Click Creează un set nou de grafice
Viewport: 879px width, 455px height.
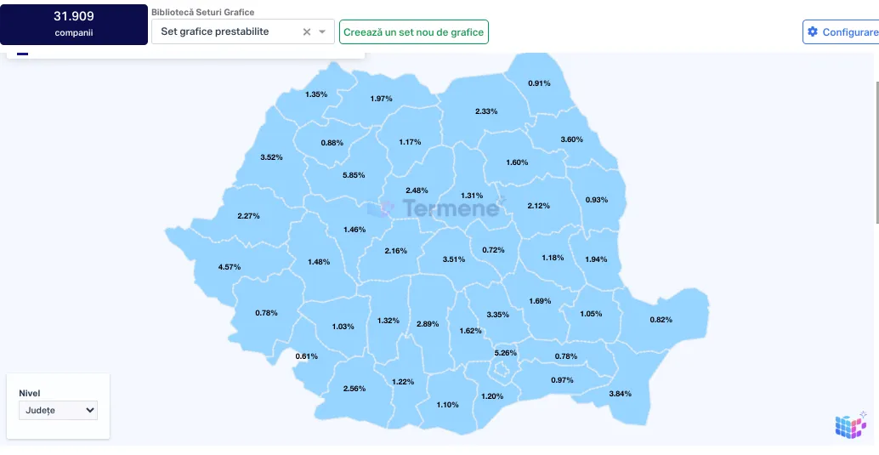[x=414, y=32]
